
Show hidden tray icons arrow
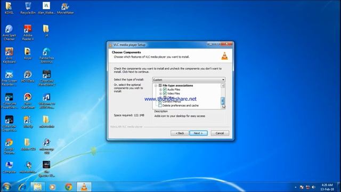295,187
